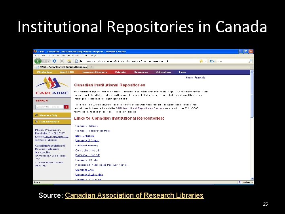Image resolution: width=285 pixels, height=214 pixels.
Task: Minimize the Firefox window
Action: [241, 52]
